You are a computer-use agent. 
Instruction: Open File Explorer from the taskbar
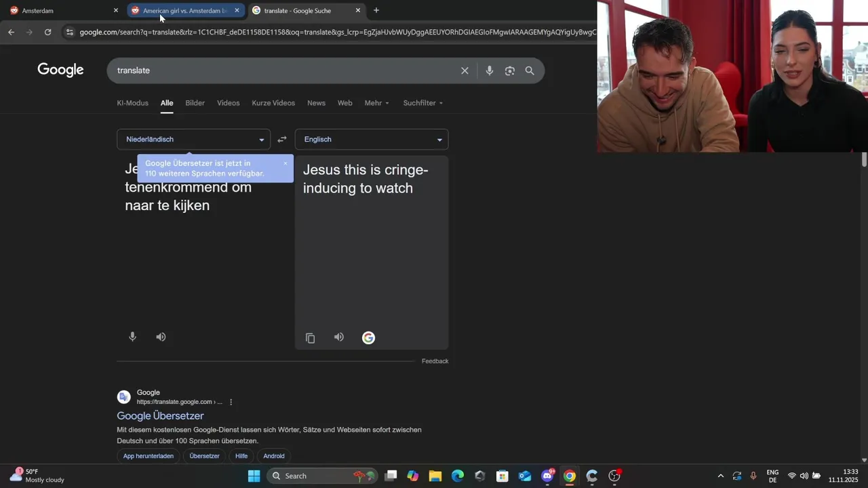click(x=435, y=476)
